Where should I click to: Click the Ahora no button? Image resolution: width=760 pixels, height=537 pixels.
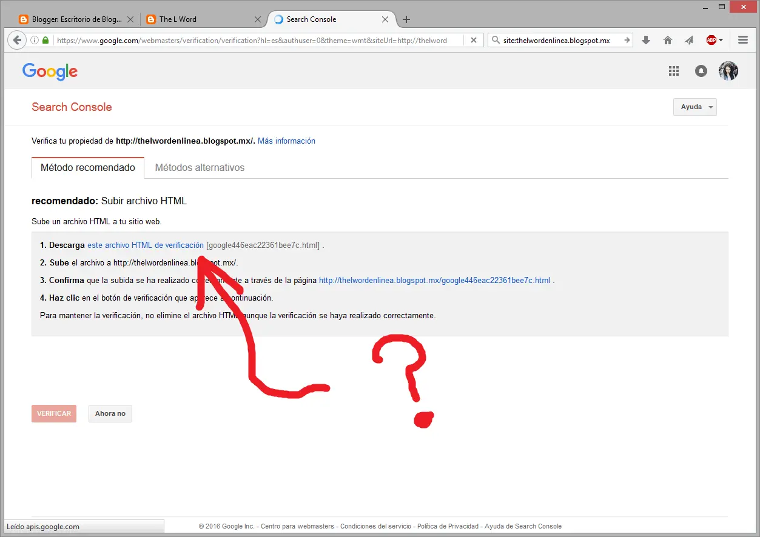pyautogui.click(x=110, y=413)
